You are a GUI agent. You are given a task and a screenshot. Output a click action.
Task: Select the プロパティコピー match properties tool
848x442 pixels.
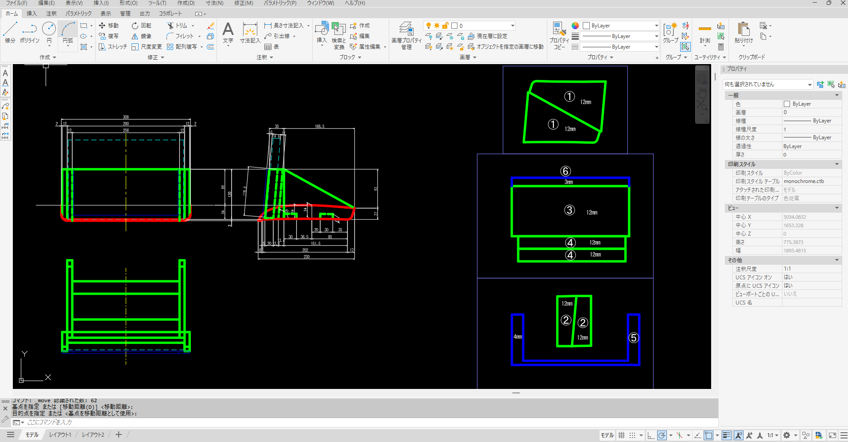559,35
